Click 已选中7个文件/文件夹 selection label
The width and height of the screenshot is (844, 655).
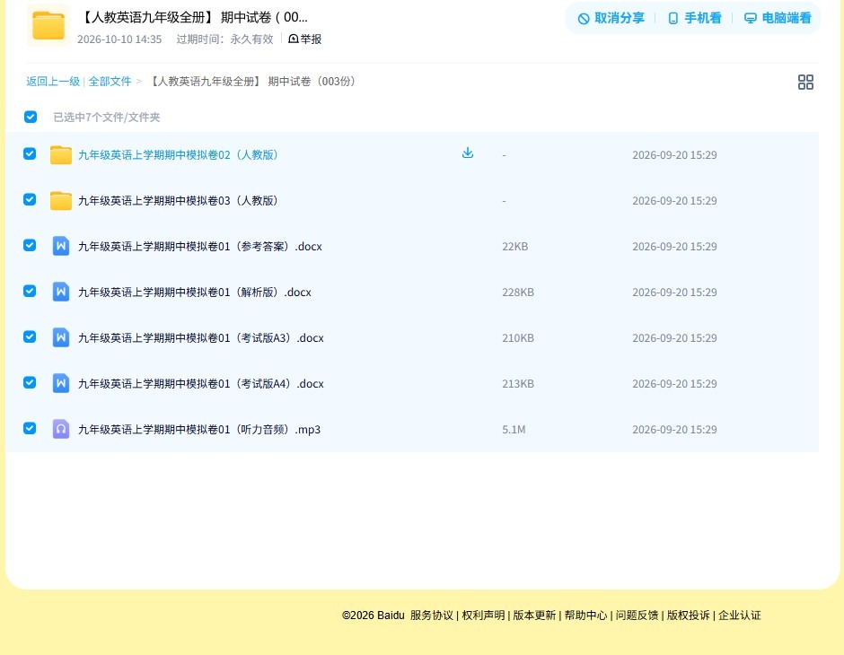coord(107,118)
